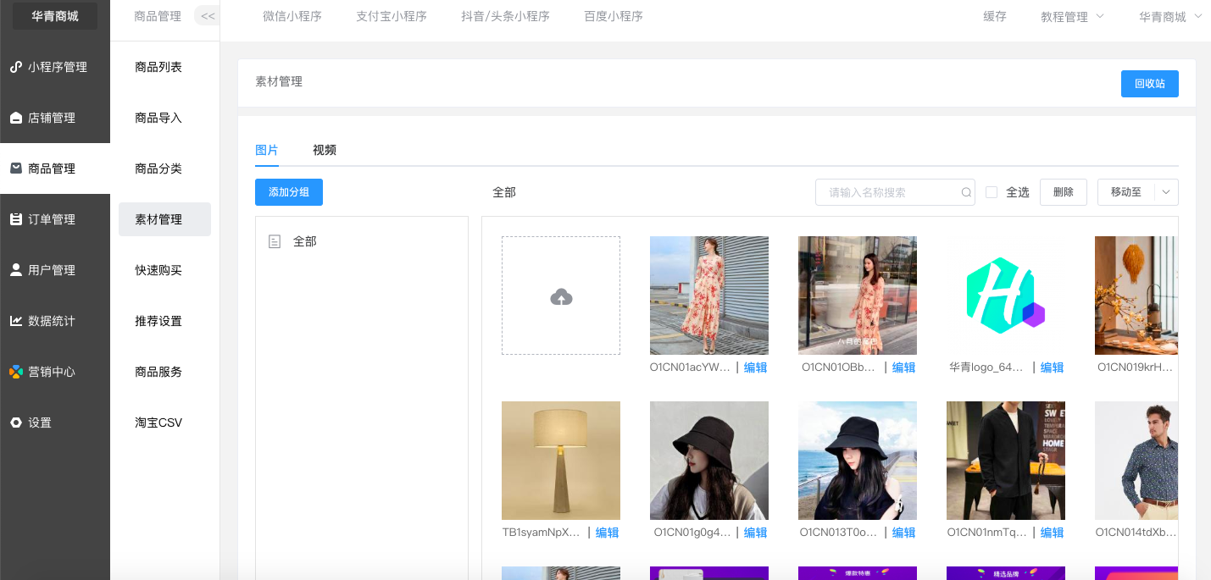
Task: Click the 回收站 button
Action: pyautogui.click(x=1149, y=84)
